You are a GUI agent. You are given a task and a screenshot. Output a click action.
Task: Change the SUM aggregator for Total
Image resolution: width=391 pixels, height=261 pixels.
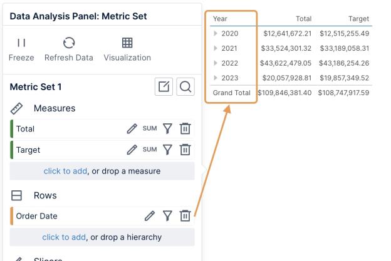pos(150,129)
